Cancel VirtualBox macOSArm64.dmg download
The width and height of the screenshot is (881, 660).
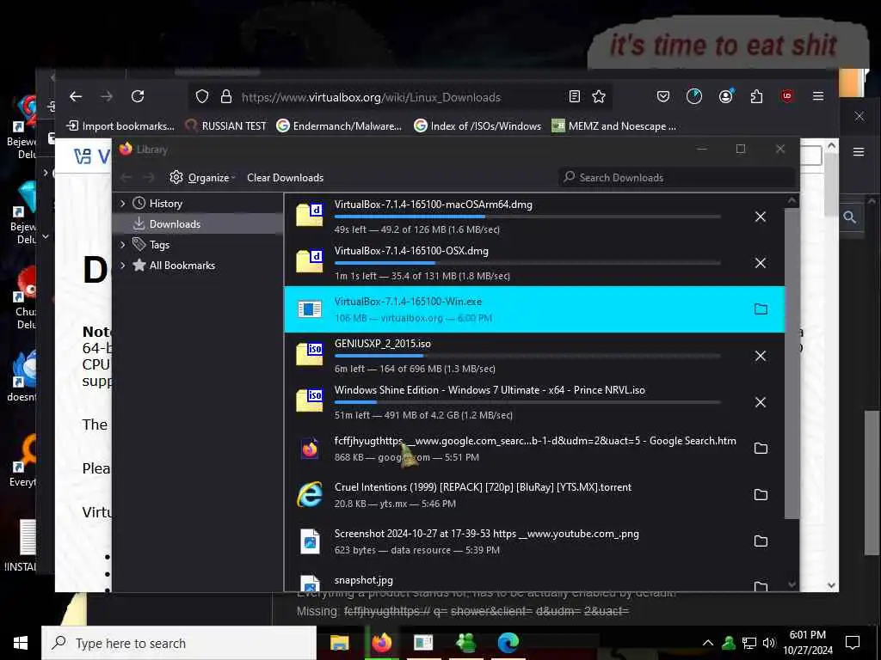coord(761,217)
